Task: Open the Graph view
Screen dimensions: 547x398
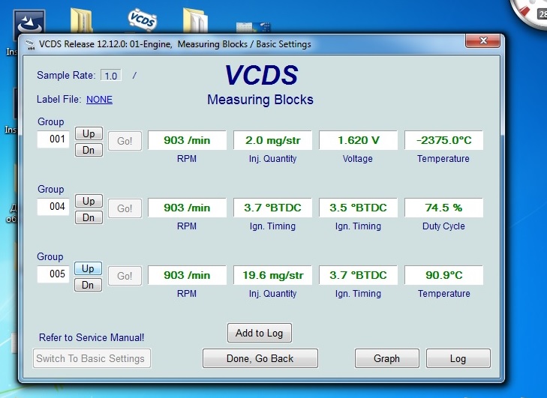Action: [x=386, y=358]
